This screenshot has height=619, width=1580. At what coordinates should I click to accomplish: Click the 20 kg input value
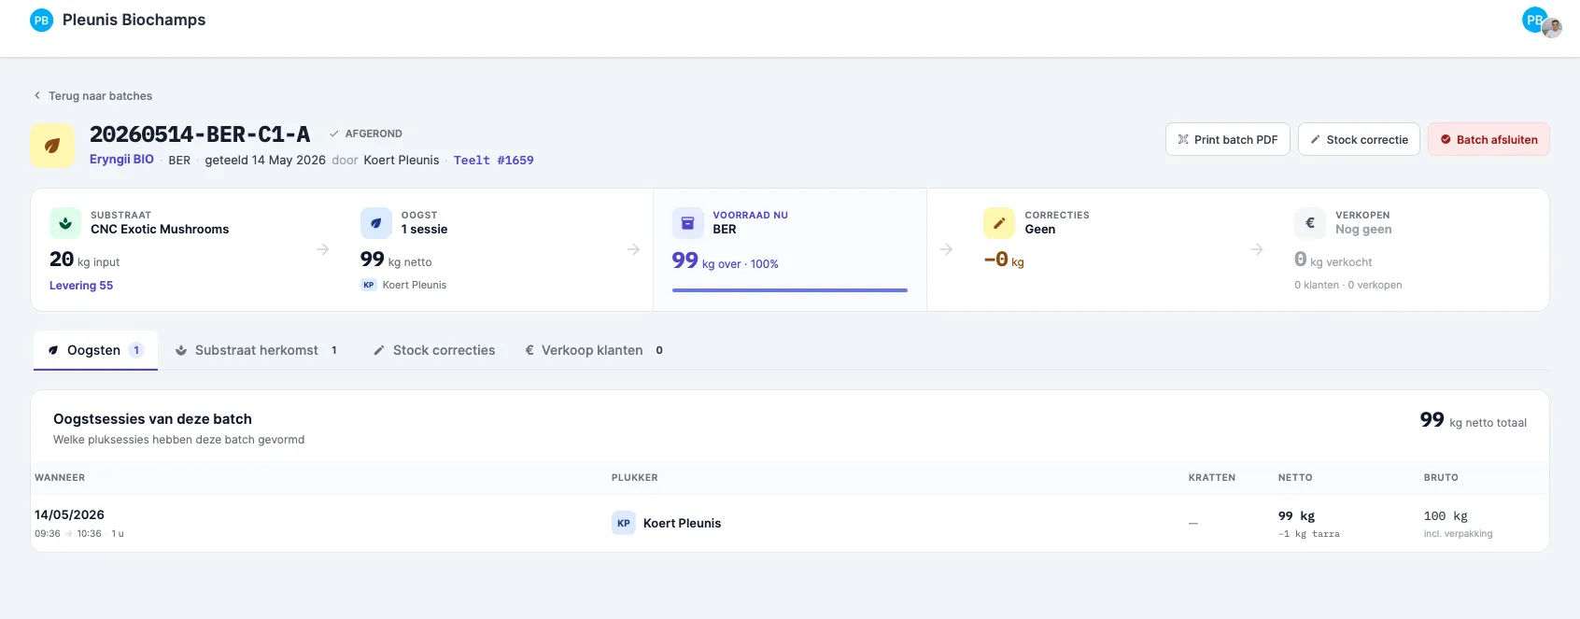pos(85,260)
